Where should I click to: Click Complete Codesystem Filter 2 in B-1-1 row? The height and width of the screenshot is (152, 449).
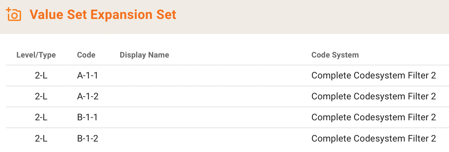click(373, 117)
